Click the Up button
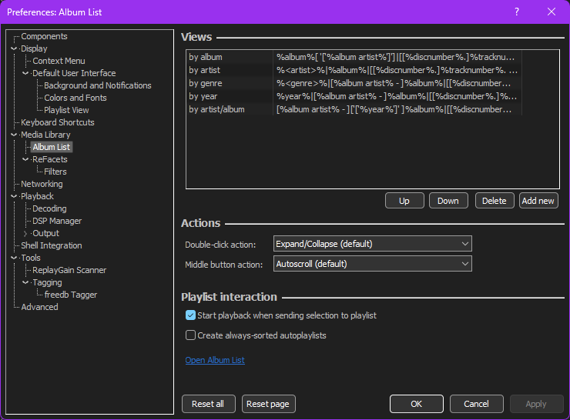570x420 pixels. point(404,201)
